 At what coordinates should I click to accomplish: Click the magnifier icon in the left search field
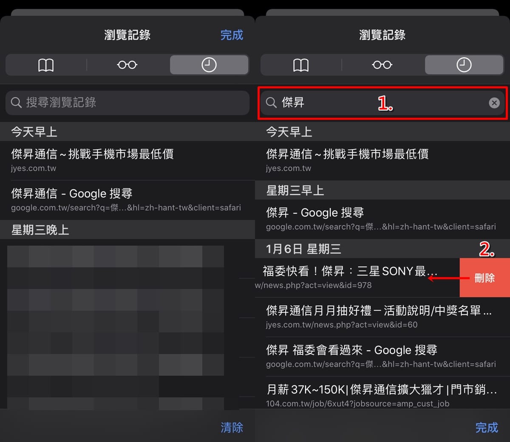(16, 102)
